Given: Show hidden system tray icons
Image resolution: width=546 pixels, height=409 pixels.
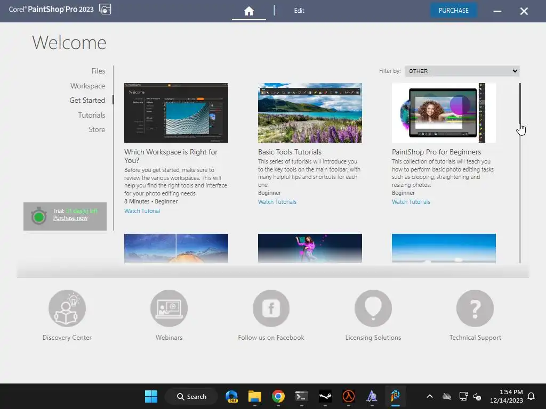Looking at the screenshot, I should 430,396.
